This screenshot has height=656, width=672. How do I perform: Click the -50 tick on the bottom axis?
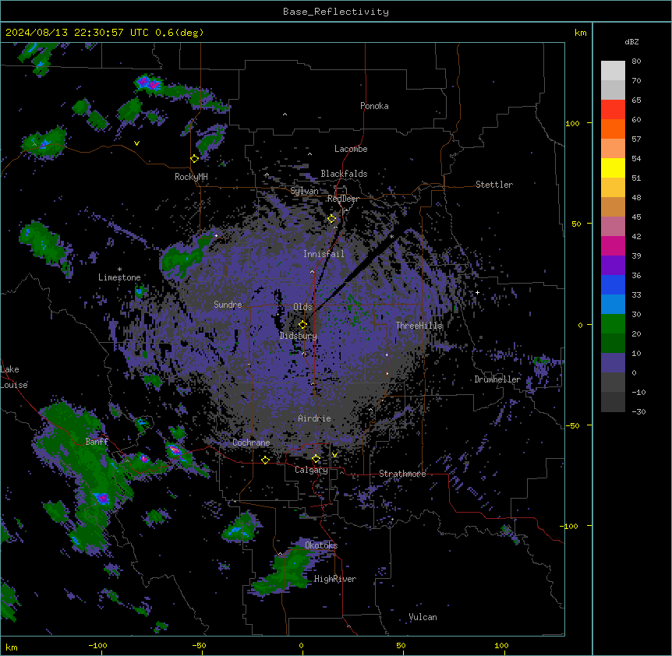click(199, 645)
